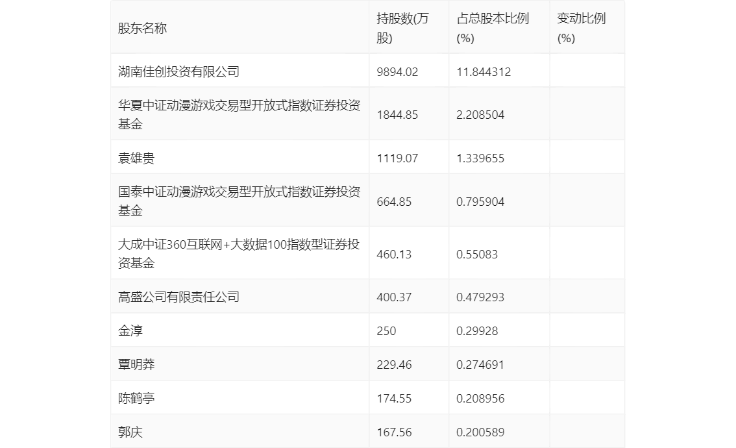
Task: Click the value 174.55
Action: click(394, 399)
